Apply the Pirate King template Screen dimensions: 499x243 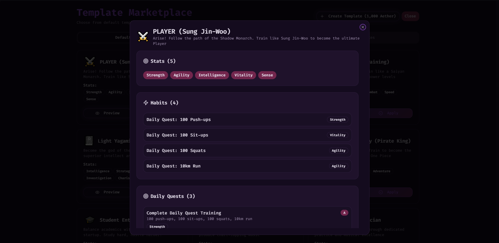pyautogui.click(x=391, y=192)
